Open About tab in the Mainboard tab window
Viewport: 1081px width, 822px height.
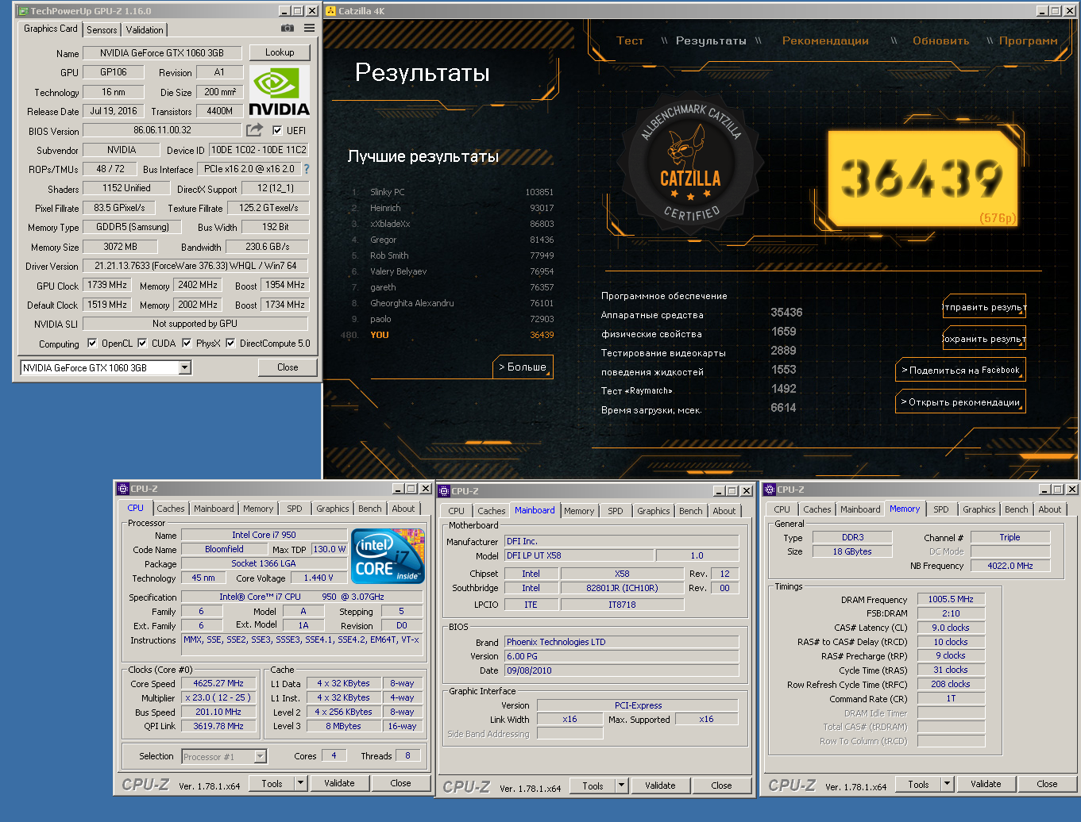click(x=724, y=512)
